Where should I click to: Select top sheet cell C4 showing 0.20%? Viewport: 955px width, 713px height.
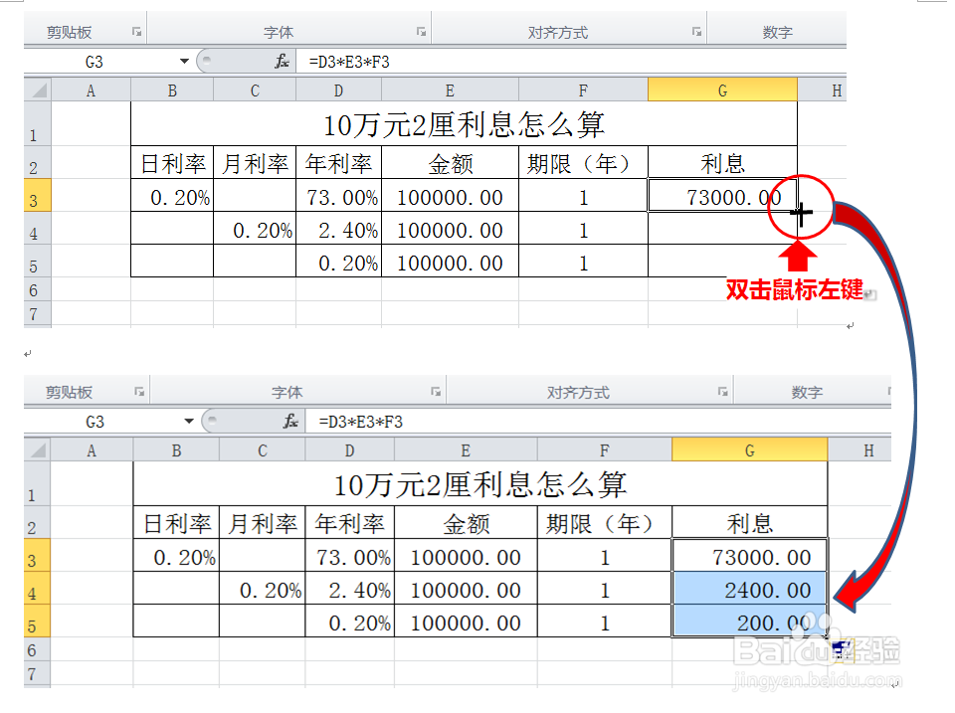(x=255, y=228)
